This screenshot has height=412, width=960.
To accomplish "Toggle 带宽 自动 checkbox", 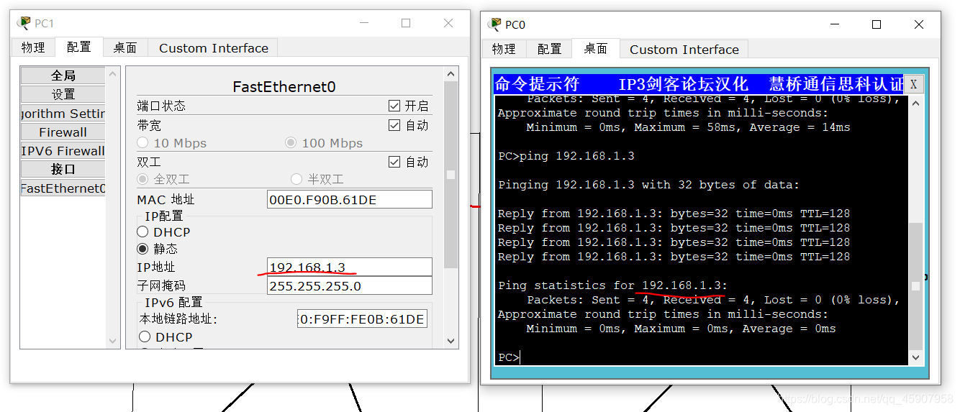I will click(x=394, y=125).
